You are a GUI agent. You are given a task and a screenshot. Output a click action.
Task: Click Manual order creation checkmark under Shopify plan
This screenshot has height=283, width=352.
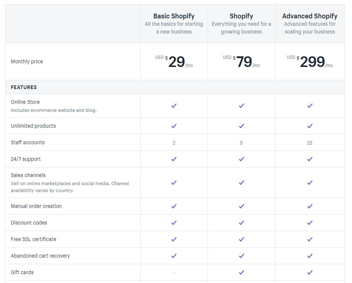pyautogui.click(x=241, y=206)
